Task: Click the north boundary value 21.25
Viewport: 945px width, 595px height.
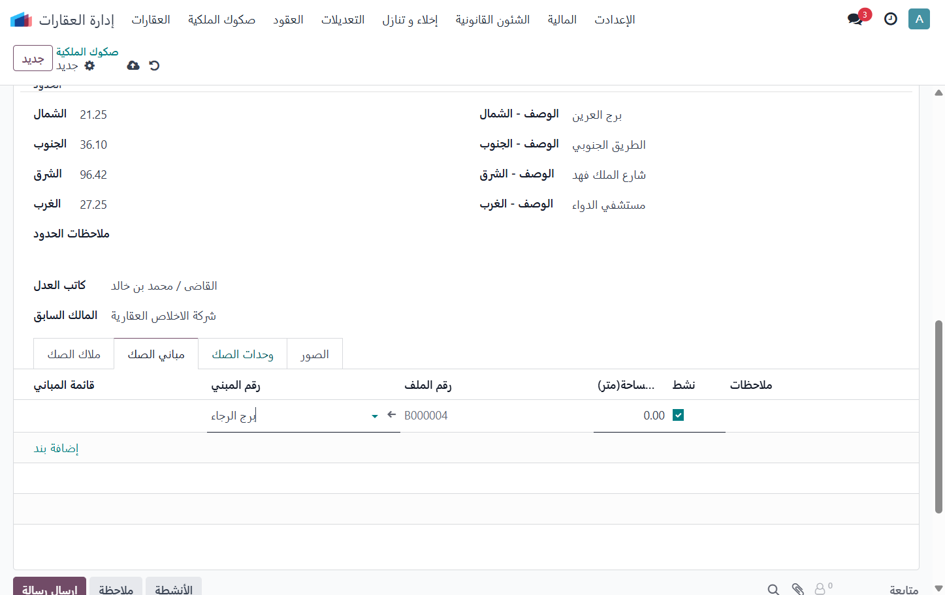Action: [x=93, y=115]
